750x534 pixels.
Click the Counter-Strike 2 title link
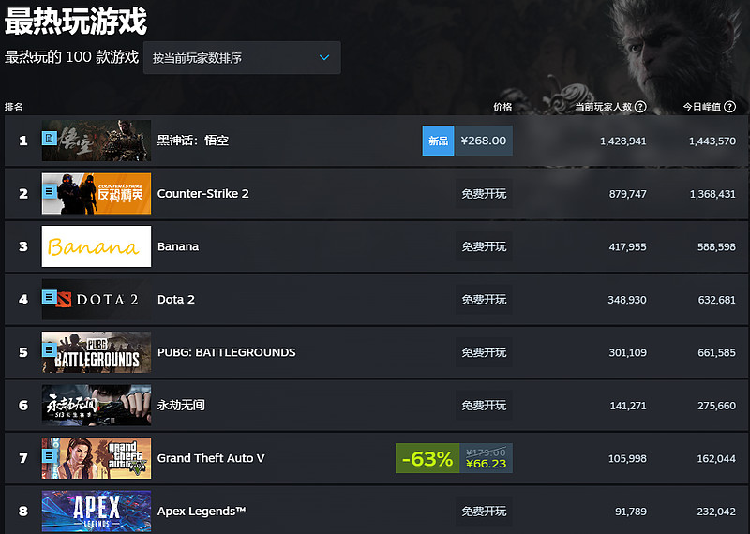click(x=202, y=194)
